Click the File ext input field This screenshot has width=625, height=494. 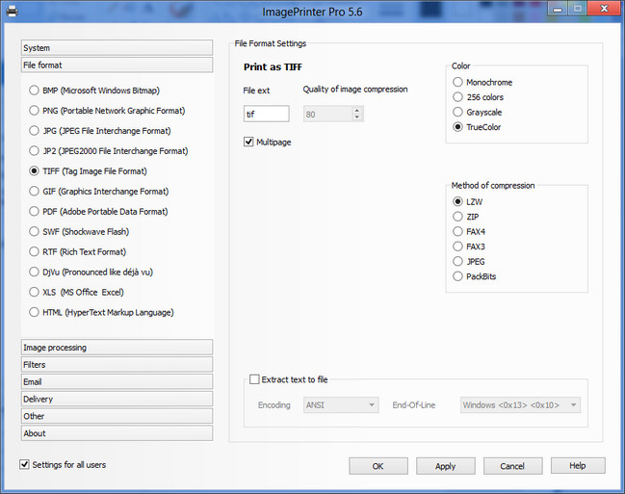coord(266,114)
